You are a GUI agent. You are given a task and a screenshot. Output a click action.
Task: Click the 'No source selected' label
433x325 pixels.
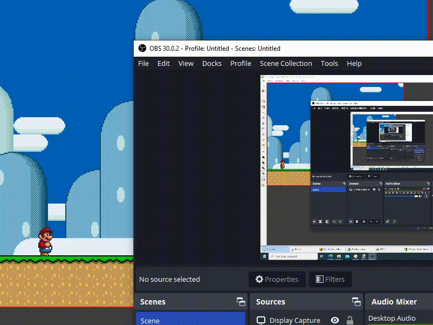tap(169, 280)
